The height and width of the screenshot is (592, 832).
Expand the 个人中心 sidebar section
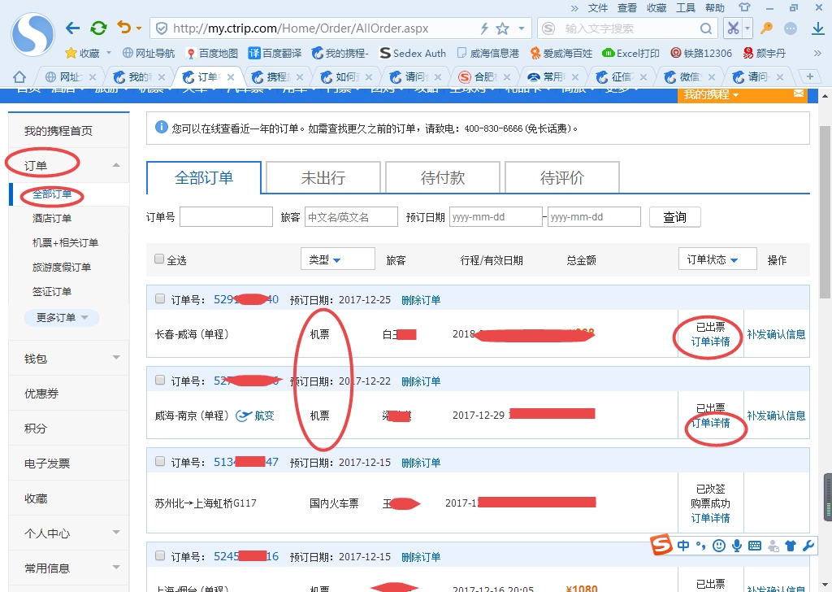(116, 532)
